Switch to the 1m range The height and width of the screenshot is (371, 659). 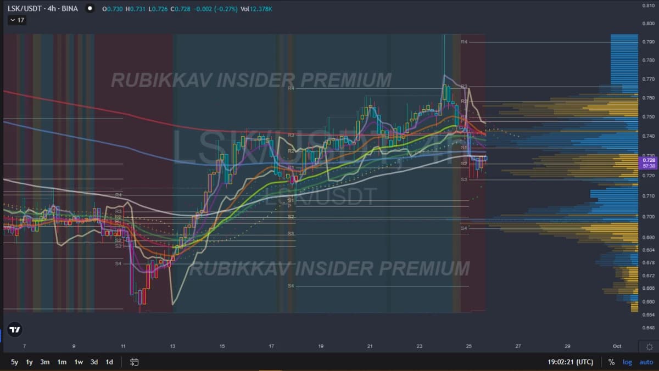pos(62,362)
